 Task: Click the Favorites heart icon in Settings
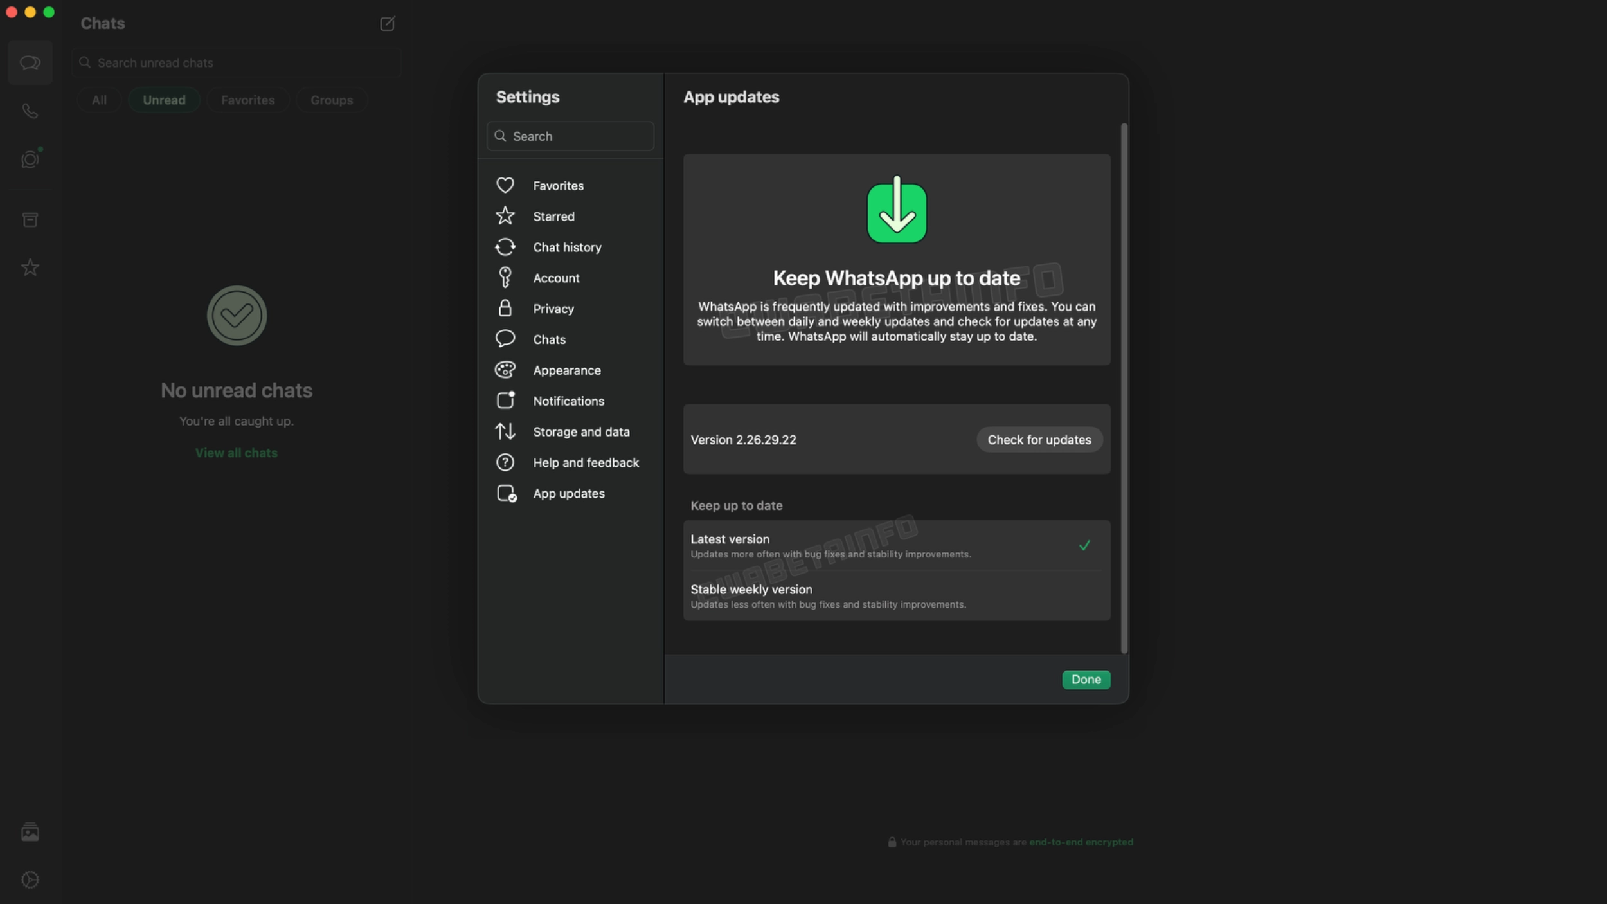tap(505, 185)
